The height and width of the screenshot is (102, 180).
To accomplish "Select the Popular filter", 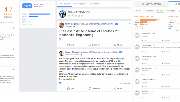I will tap(138, 11).
